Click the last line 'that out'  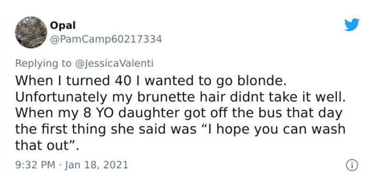tap(47, 145)
